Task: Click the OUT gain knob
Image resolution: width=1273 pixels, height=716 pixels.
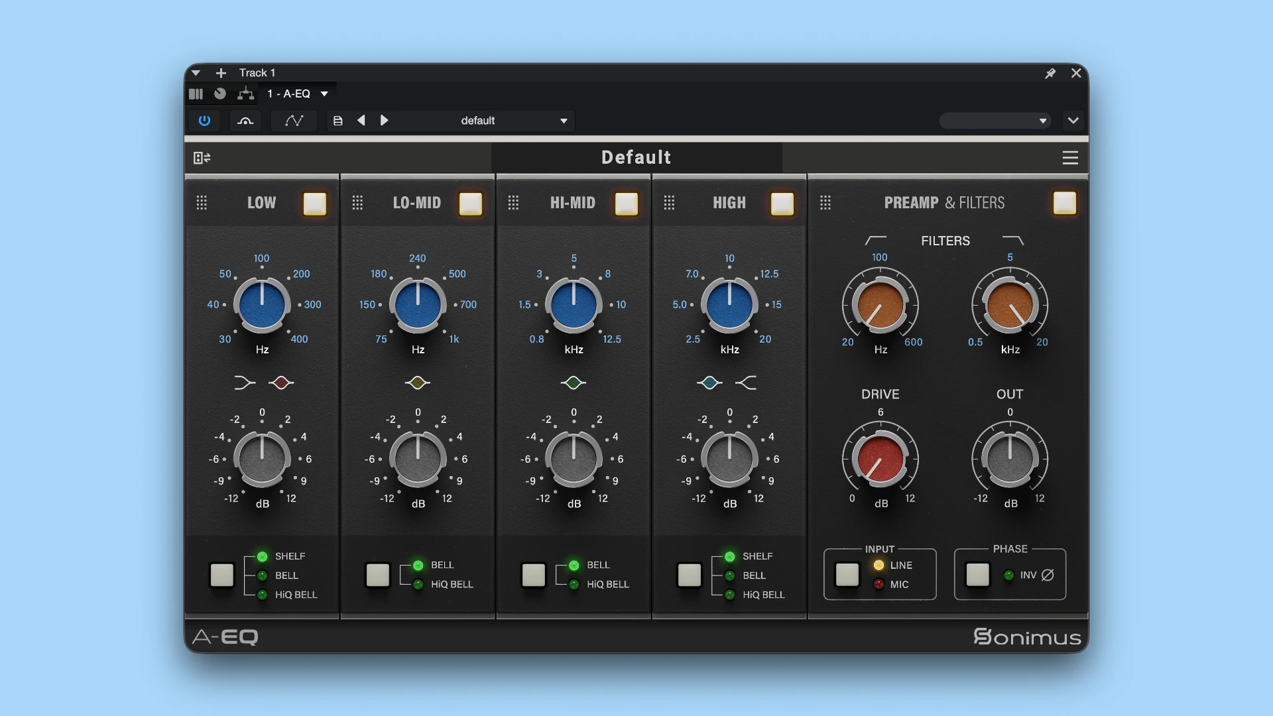Action: (x=1010, y=459)
